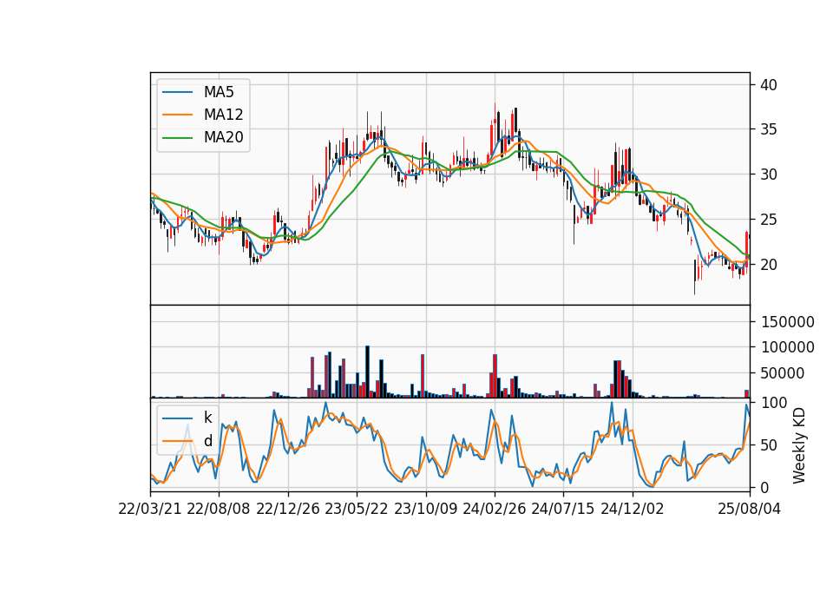Click the 23/05/22 date tick label
This screenshot has height=599, width=833.
(x=357, y=509)
